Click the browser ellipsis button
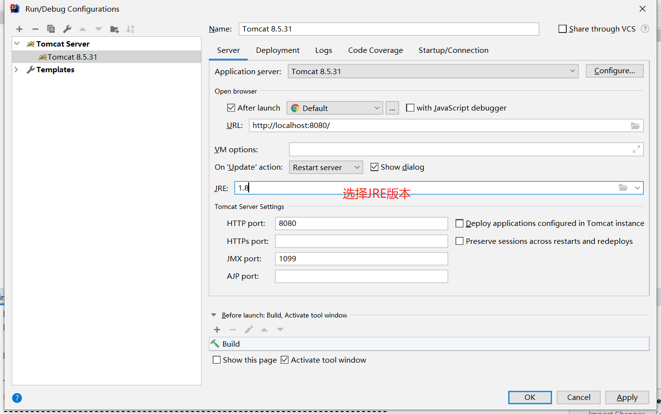 pos(392,108)
